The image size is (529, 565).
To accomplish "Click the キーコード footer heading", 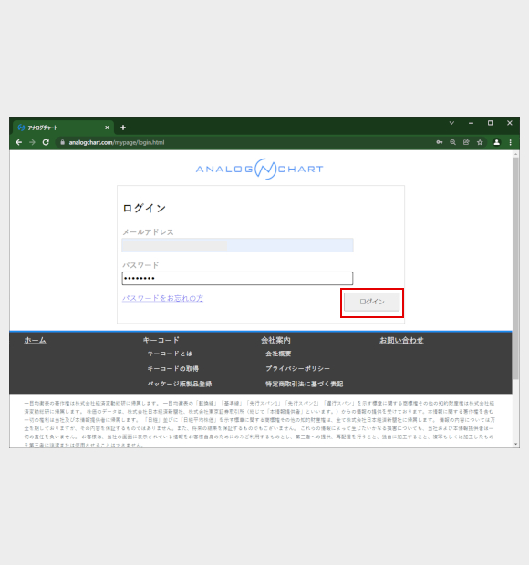I will pos(161,340).
